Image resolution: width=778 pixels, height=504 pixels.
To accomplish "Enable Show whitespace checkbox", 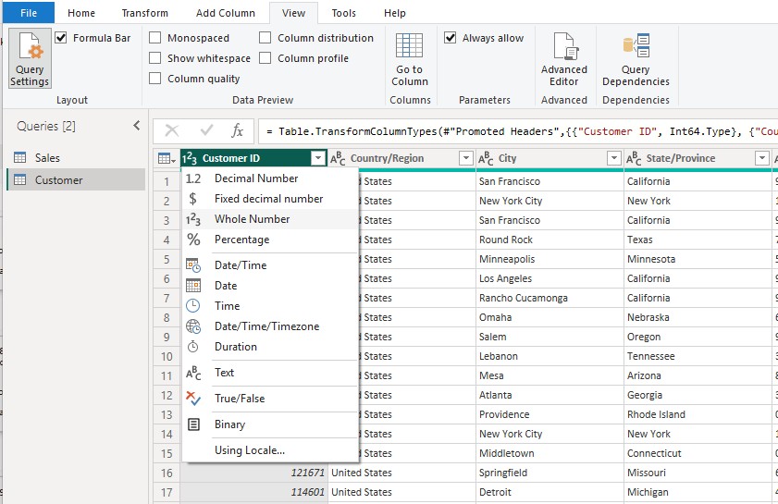I will [x=154, y=58].
